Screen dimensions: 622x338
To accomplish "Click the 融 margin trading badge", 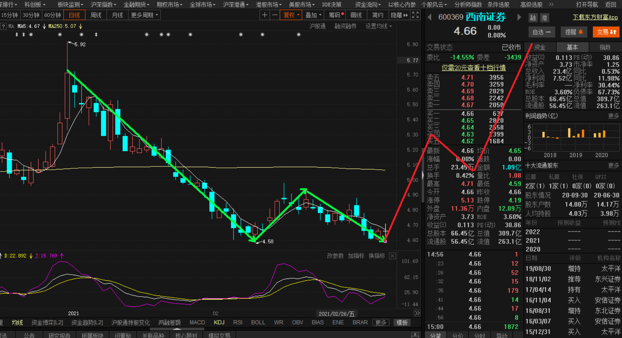I will pyautogui.click(x=533, y=18).
